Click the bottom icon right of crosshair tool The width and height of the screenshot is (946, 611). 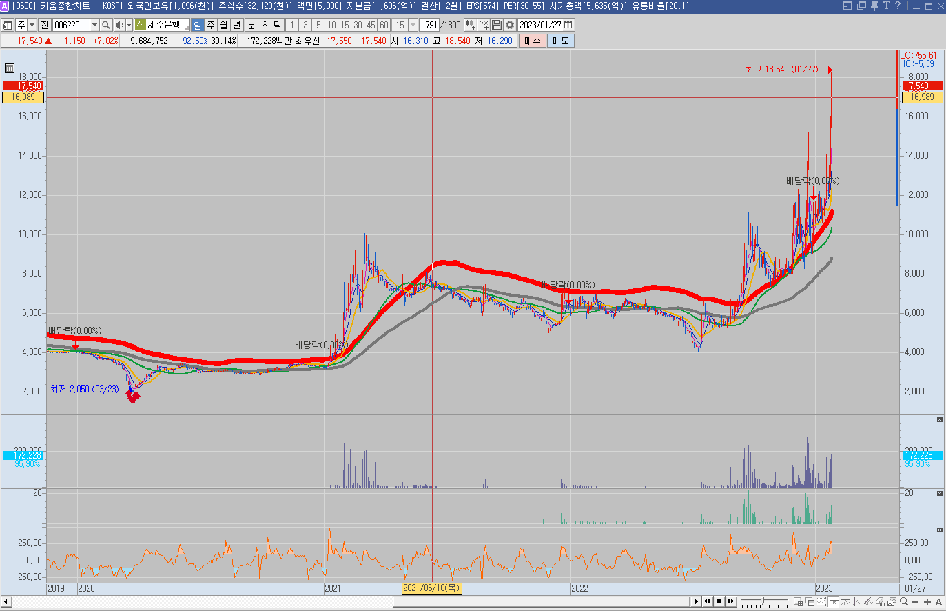pyautogui.click(x=845, y=602)
